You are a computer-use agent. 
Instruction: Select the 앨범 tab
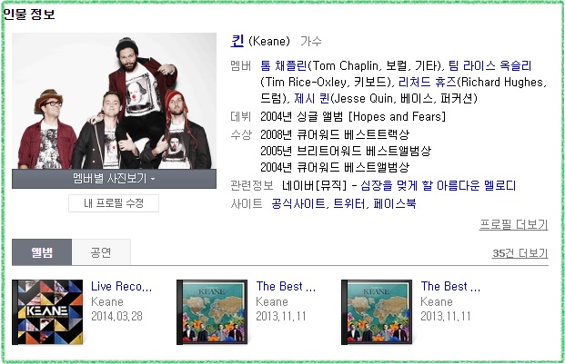pos(42,252)
